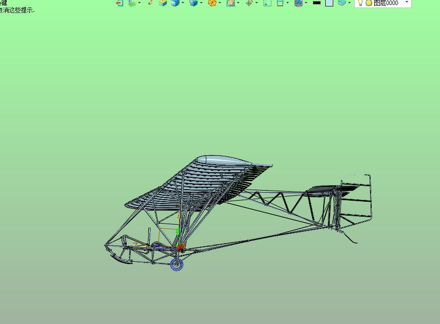Click the blue landing wheel of aircraft model
The image size is (440, 324).
177,265
